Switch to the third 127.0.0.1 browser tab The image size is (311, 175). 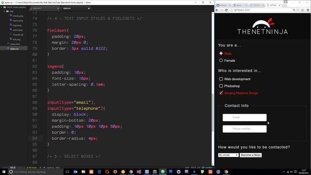point(257,5)
